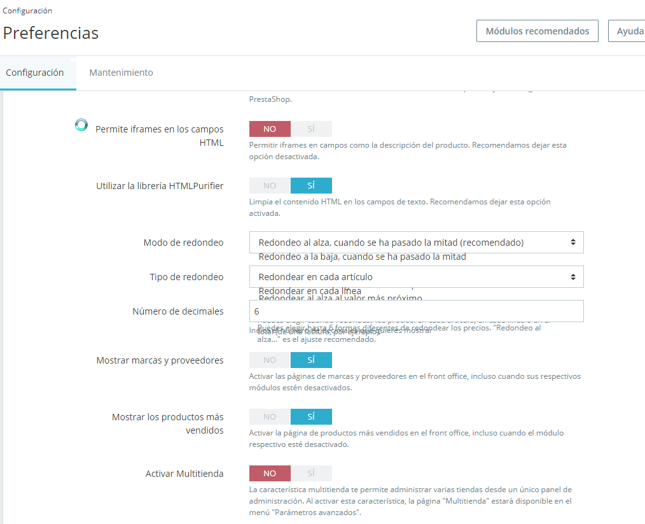Open Módulos recomendados
Viewport: 645px width, 524px height.
click(x=537, y=31)
